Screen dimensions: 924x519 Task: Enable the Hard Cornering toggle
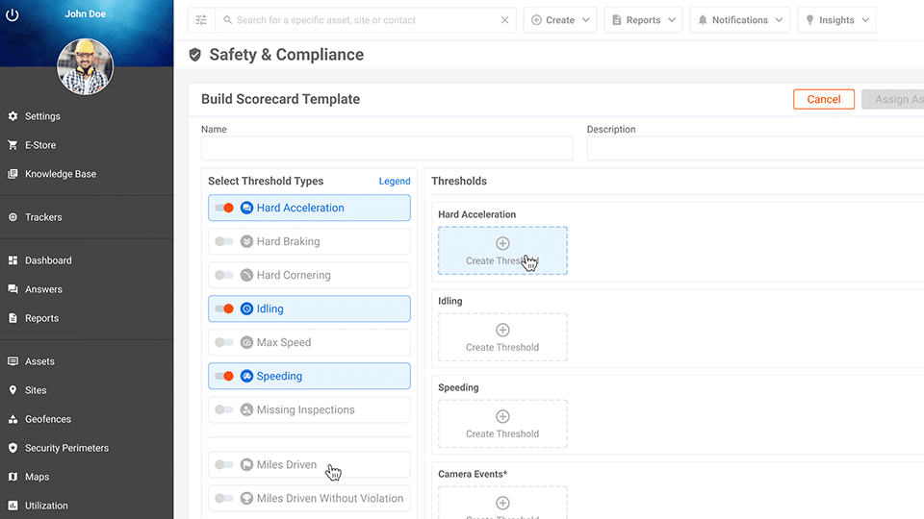coord(224,275)
